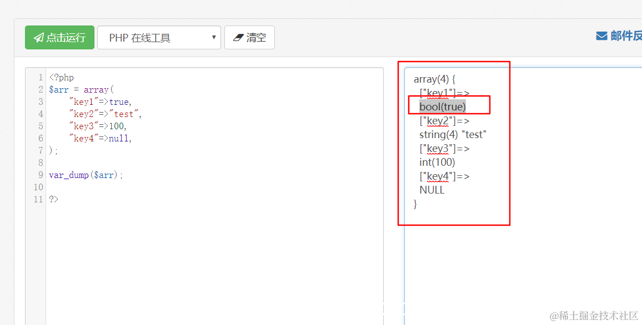Click code line '$arr = array('
This screenshot has width=642, height=325.
tap(82, 89)
